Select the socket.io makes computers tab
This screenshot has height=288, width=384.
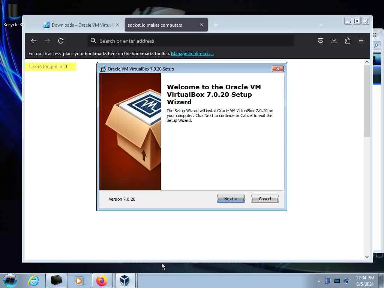click(166, 25)
